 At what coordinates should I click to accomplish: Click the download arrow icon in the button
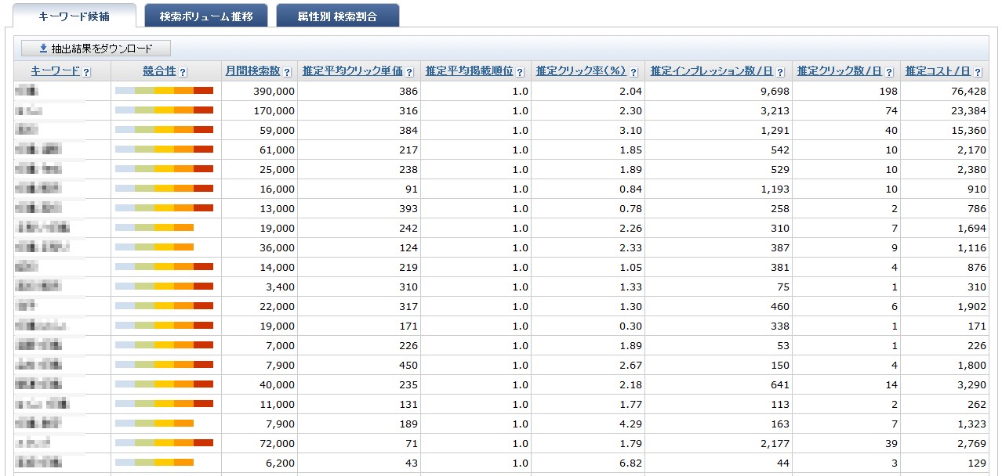(43, 49)
